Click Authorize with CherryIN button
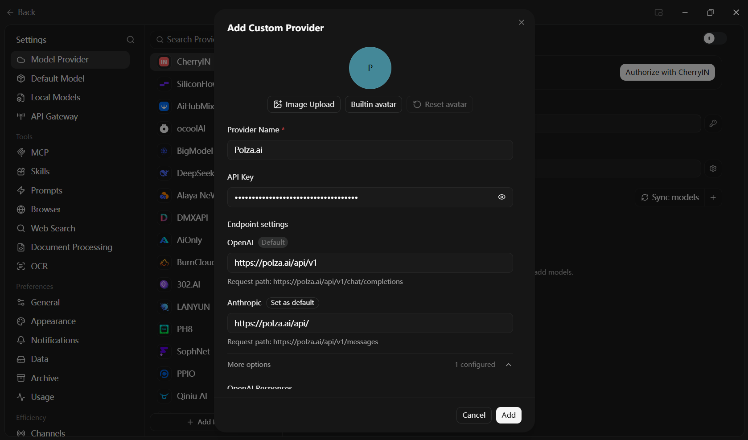Screen dimensions: 748x440 (667, 72)
